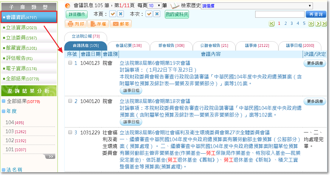Deselect all on this page (本頁 X icon)
330x175 pixels.
[120, 14]
